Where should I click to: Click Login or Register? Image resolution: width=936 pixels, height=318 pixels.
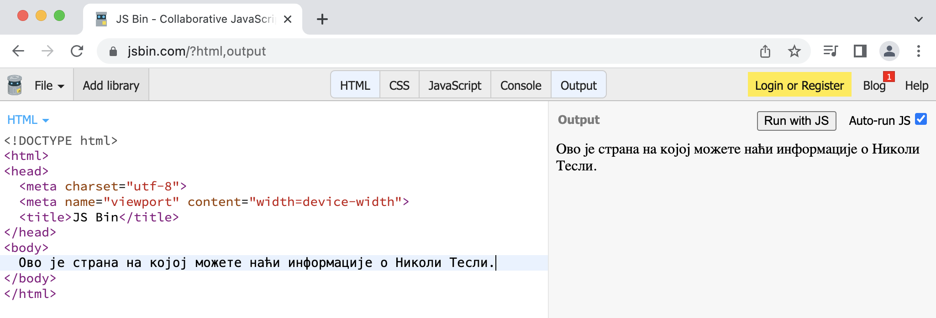[x=799, y=85]
